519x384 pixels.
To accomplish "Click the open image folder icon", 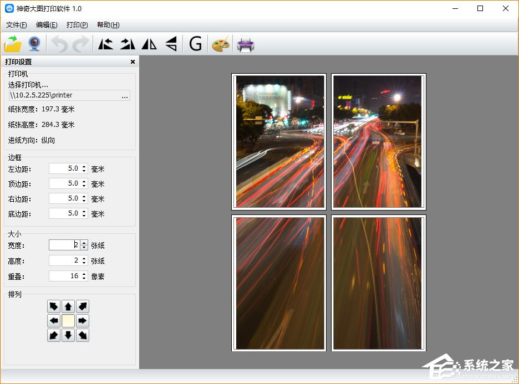I will click(13, 43).
